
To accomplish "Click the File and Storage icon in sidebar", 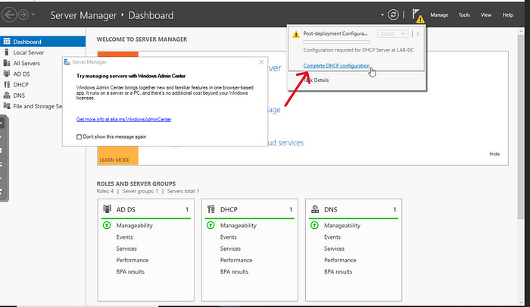I will (x=6, y=106).
